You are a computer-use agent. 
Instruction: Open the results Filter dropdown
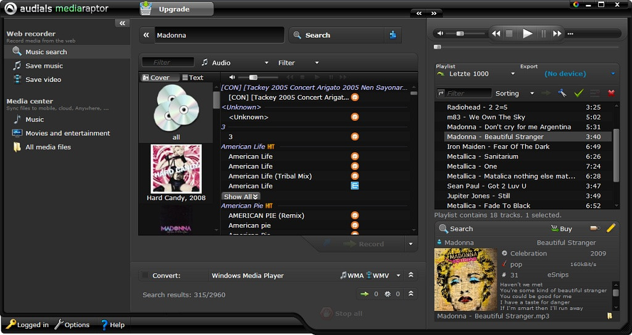point(299,63)
